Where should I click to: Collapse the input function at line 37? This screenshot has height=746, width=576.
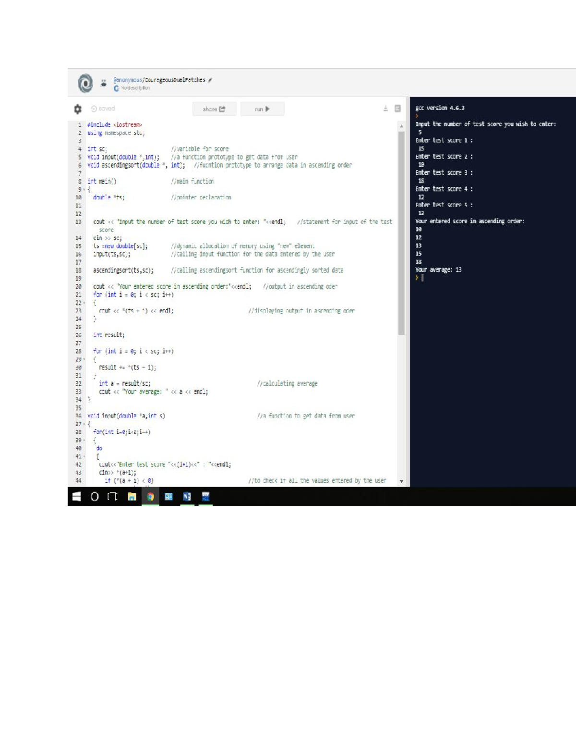click(83, 424)
